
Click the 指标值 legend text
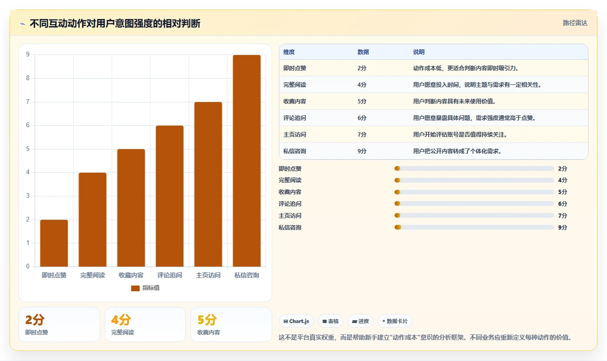[151, 288]
